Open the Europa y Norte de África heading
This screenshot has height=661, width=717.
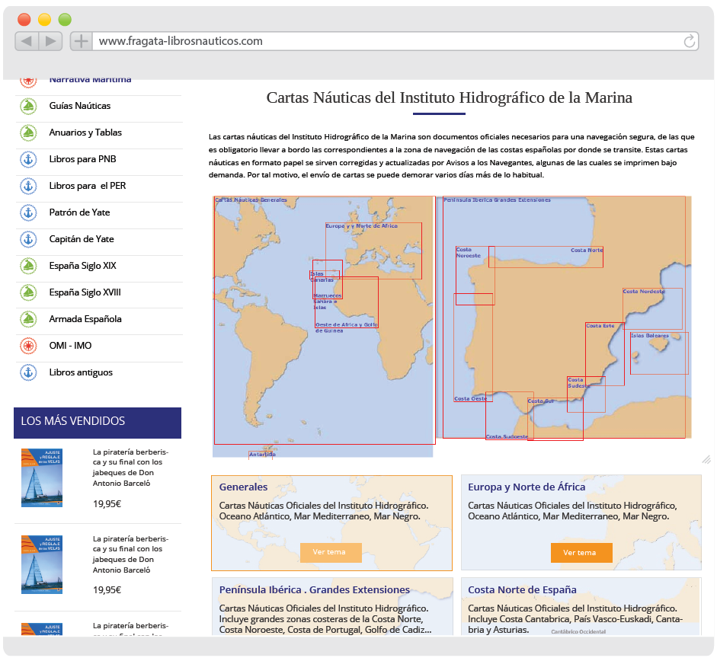[x=527, y=487]
